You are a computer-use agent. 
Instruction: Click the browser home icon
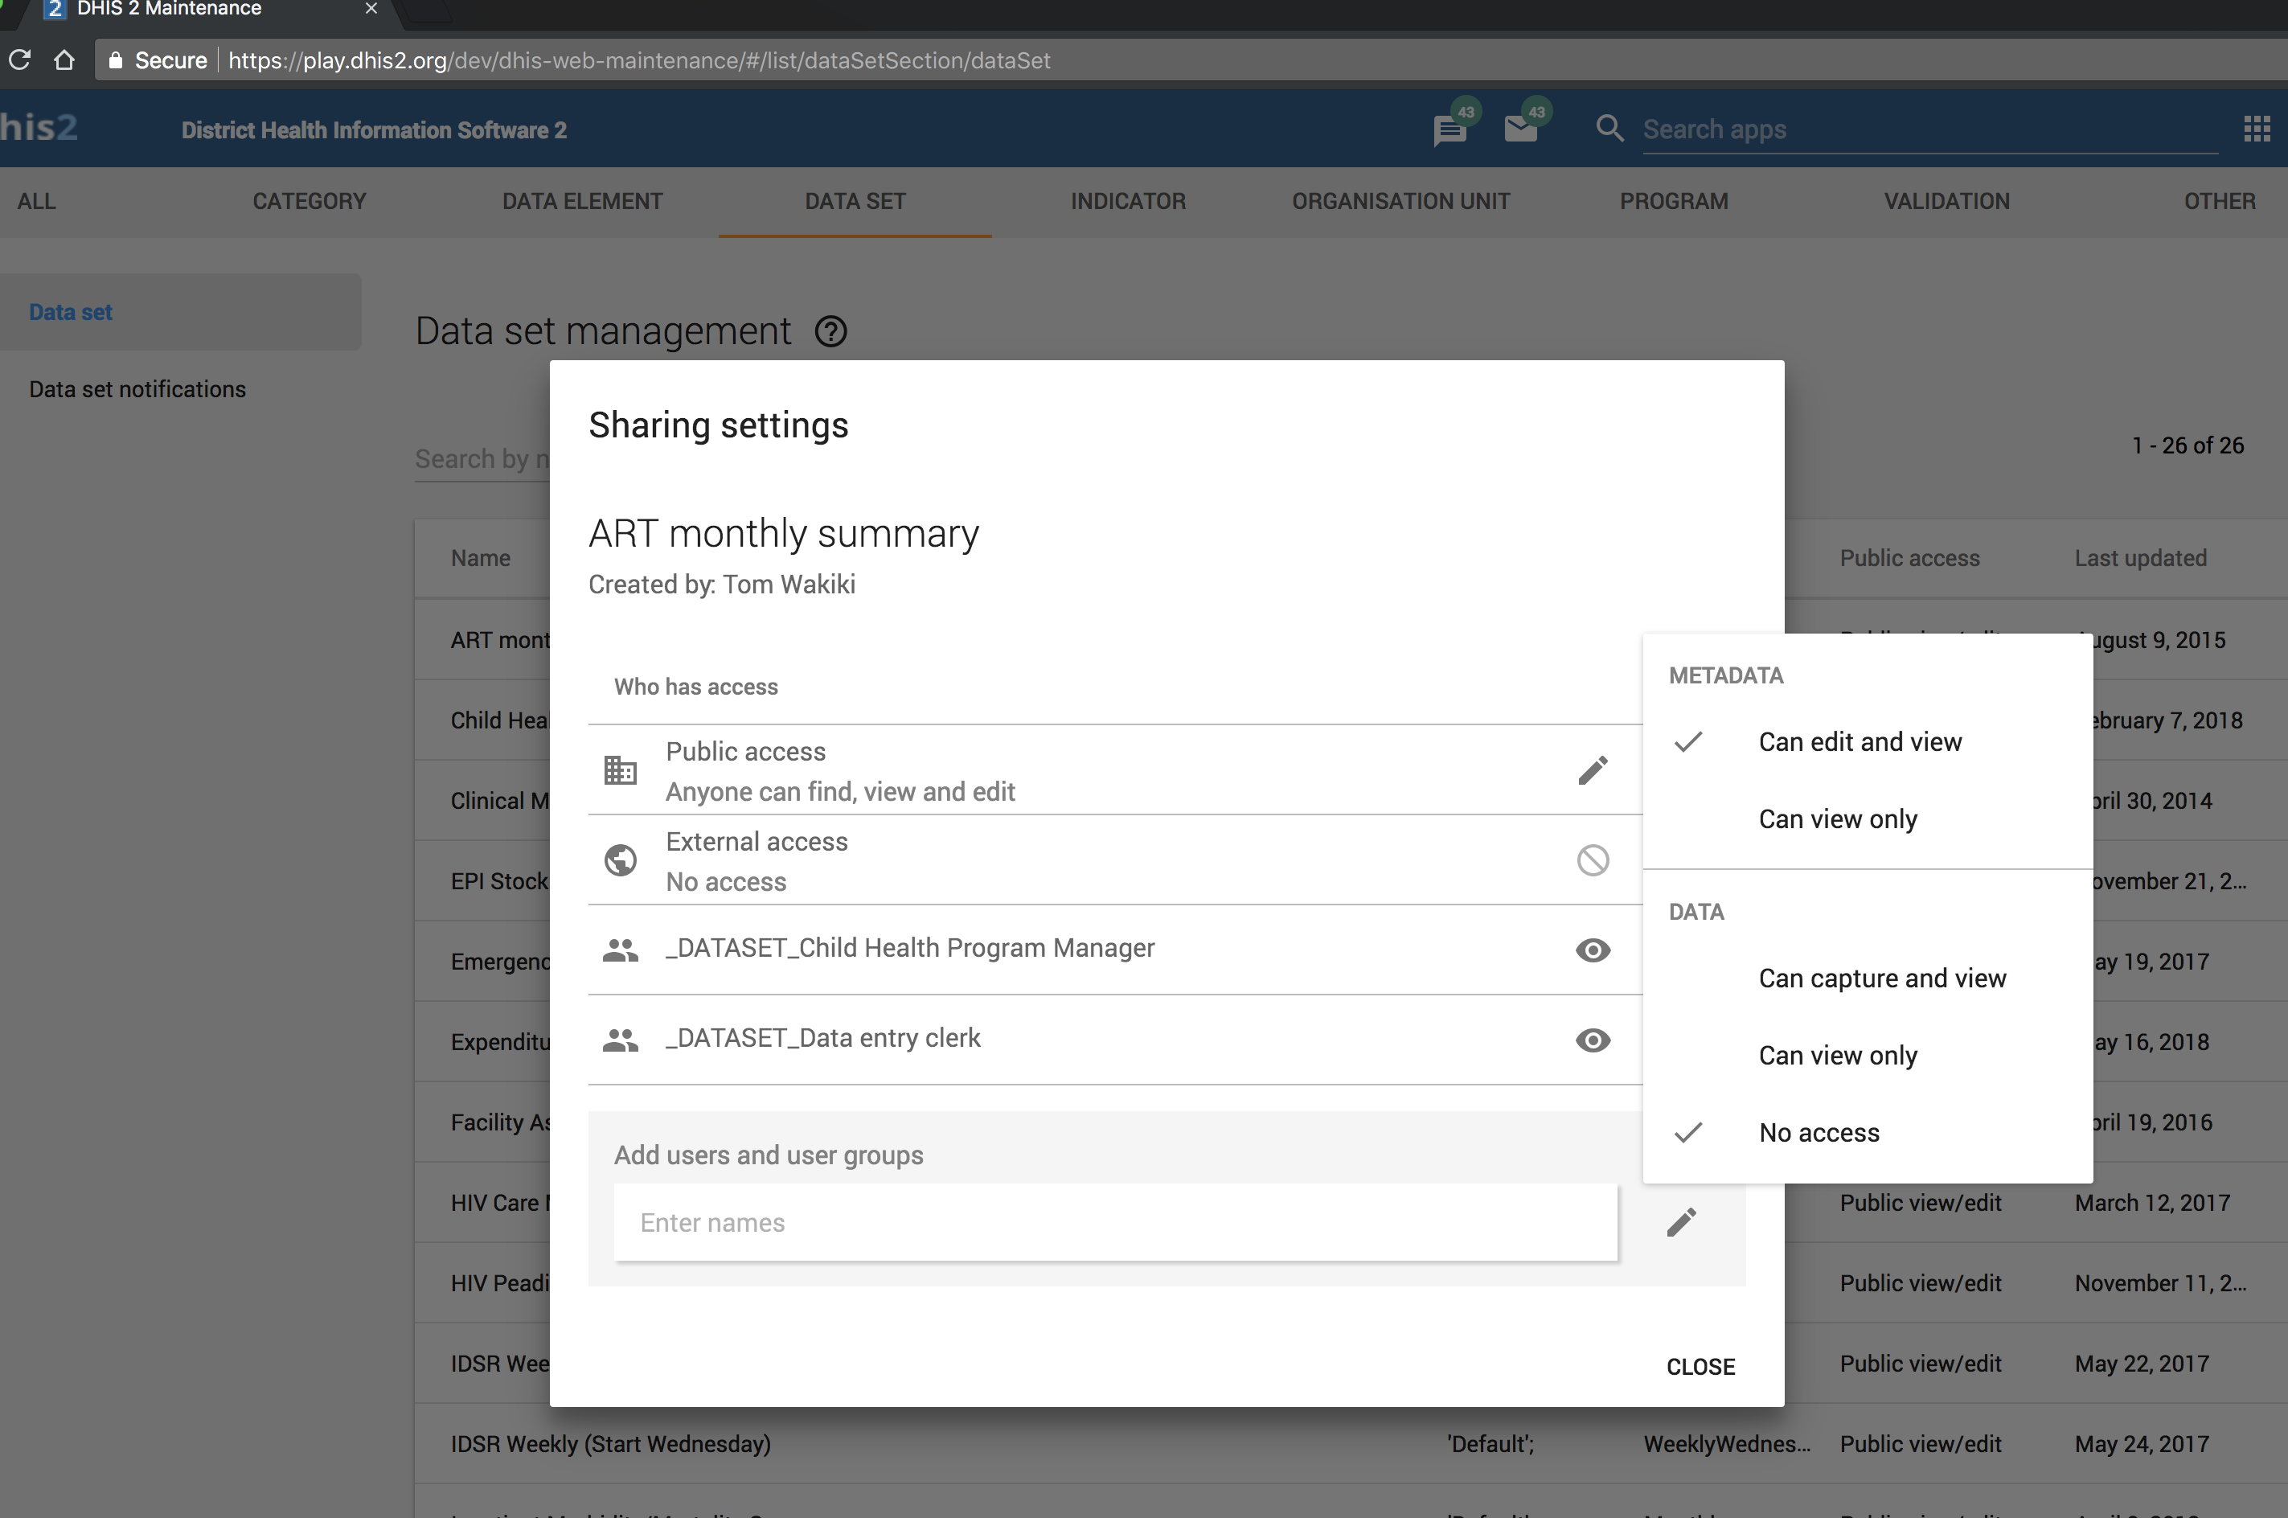pos(65,60)
